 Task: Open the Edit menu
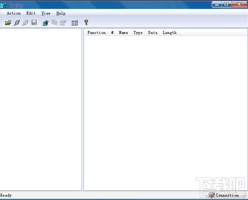pyautogui.click(x=31, y=13)
